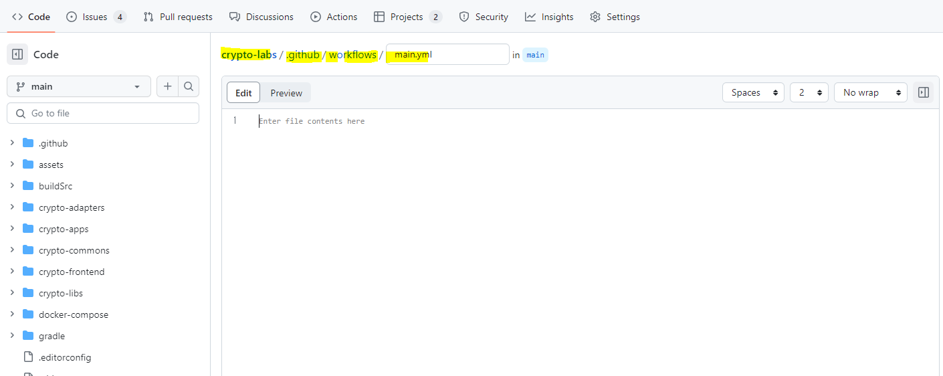Screen dimensions: 943x376
Task: Click the .editorconfig file icon
Action: tap(28, 357)
